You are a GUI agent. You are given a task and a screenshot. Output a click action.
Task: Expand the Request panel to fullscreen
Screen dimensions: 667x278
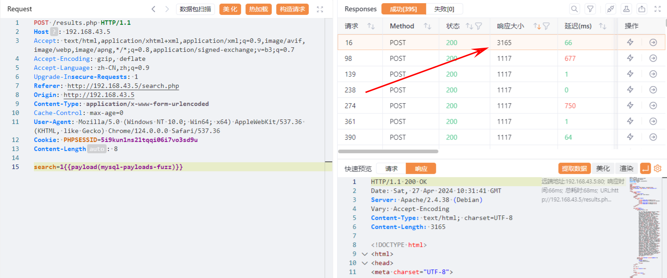tap(320, 9)
